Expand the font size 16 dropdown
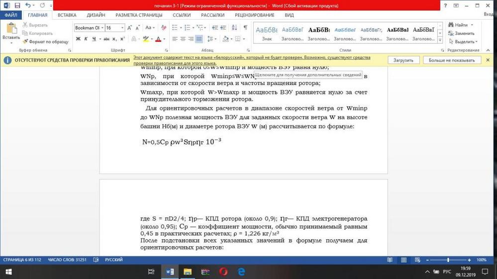Image resolution: width=497 pixels, height=279 pixels. (x=122, y=28)
